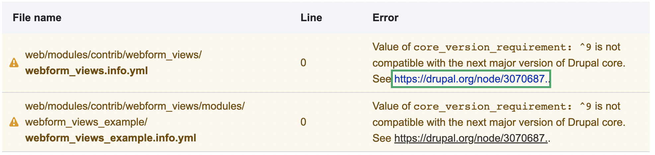Click line number 0 in the webform_views_example.info.yml row

pyautogui.click(x=303, y=122)
